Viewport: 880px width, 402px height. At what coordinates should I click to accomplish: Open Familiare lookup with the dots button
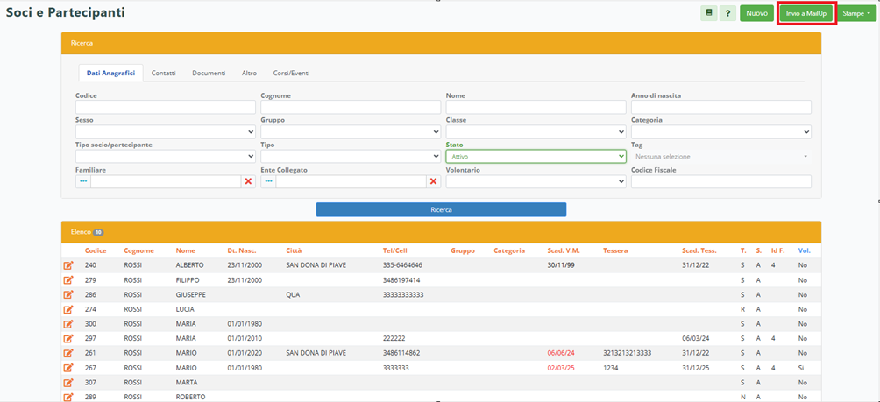pos(83,181)
